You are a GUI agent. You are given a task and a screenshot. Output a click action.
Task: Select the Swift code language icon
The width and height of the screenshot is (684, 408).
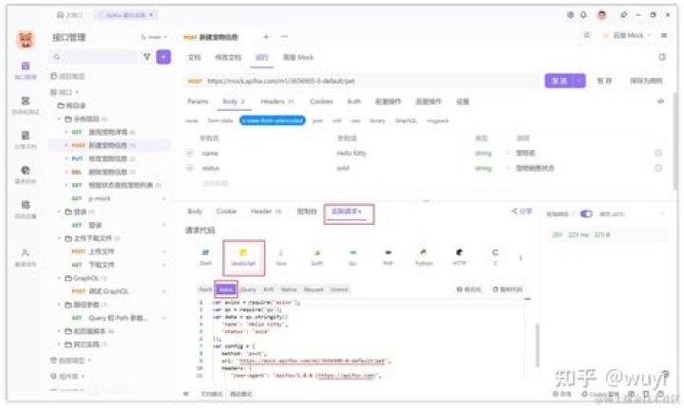coord(317,257)
